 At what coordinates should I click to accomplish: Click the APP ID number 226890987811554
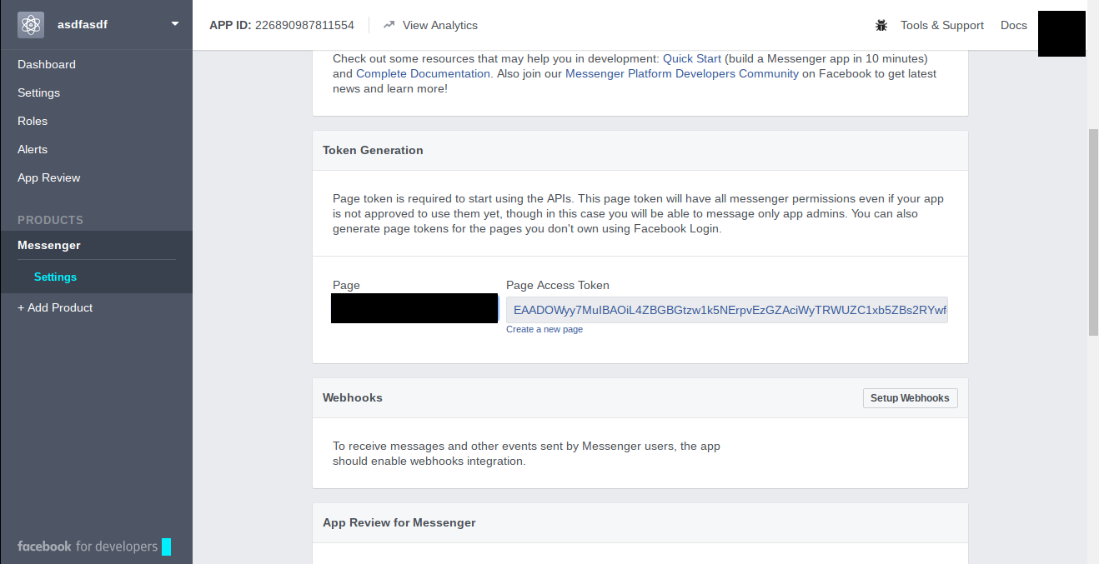[304, 25]
